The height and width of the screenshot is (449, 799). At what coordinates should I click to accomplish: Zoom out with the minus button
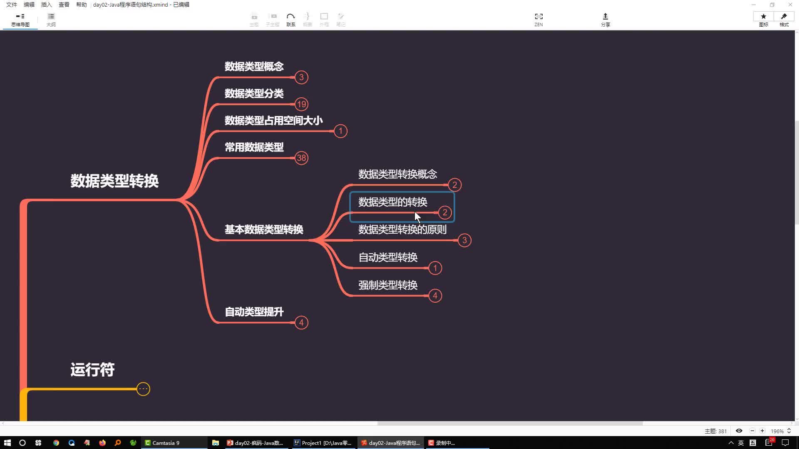coord(752,431)
